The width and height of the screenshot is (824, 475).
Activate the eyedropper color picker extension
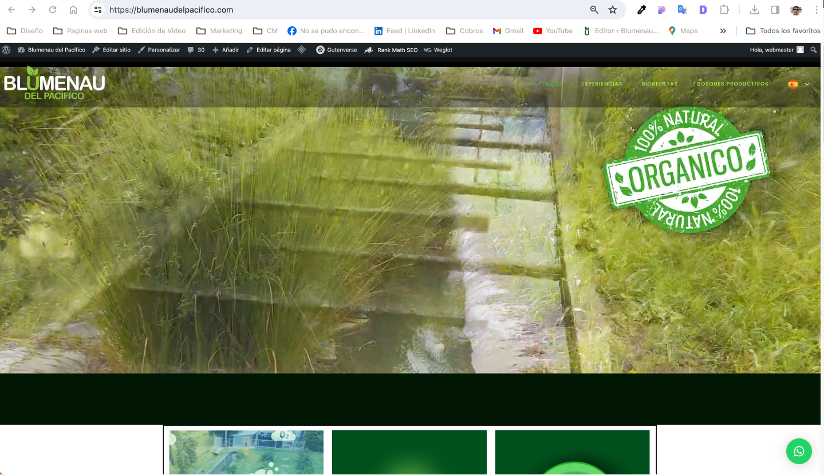point(642,10)
